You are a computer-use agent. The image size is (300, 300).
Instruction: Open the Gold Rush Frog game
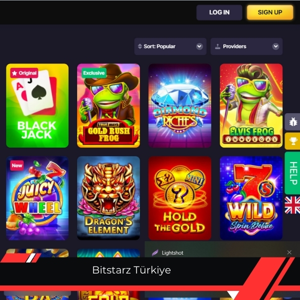(108, 105)
